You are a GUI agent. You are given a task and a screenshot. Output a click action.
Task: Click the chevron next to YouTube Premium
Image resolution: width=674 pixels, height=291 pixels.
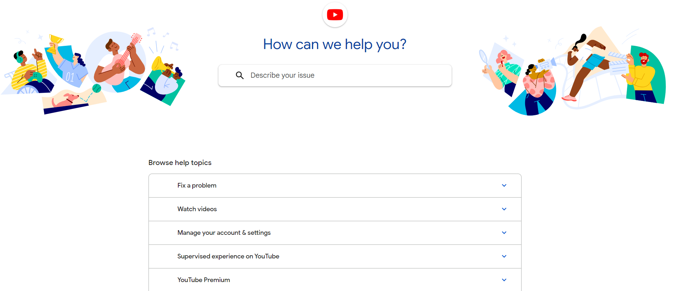pos(504,280)
